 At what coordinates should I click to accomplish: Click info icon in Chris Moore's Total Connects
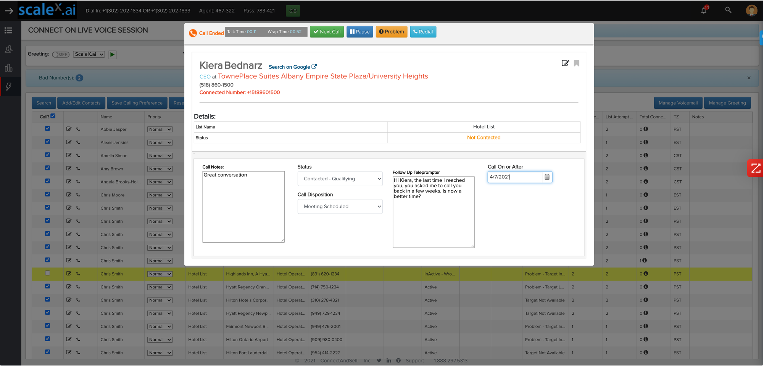[646, 195]
